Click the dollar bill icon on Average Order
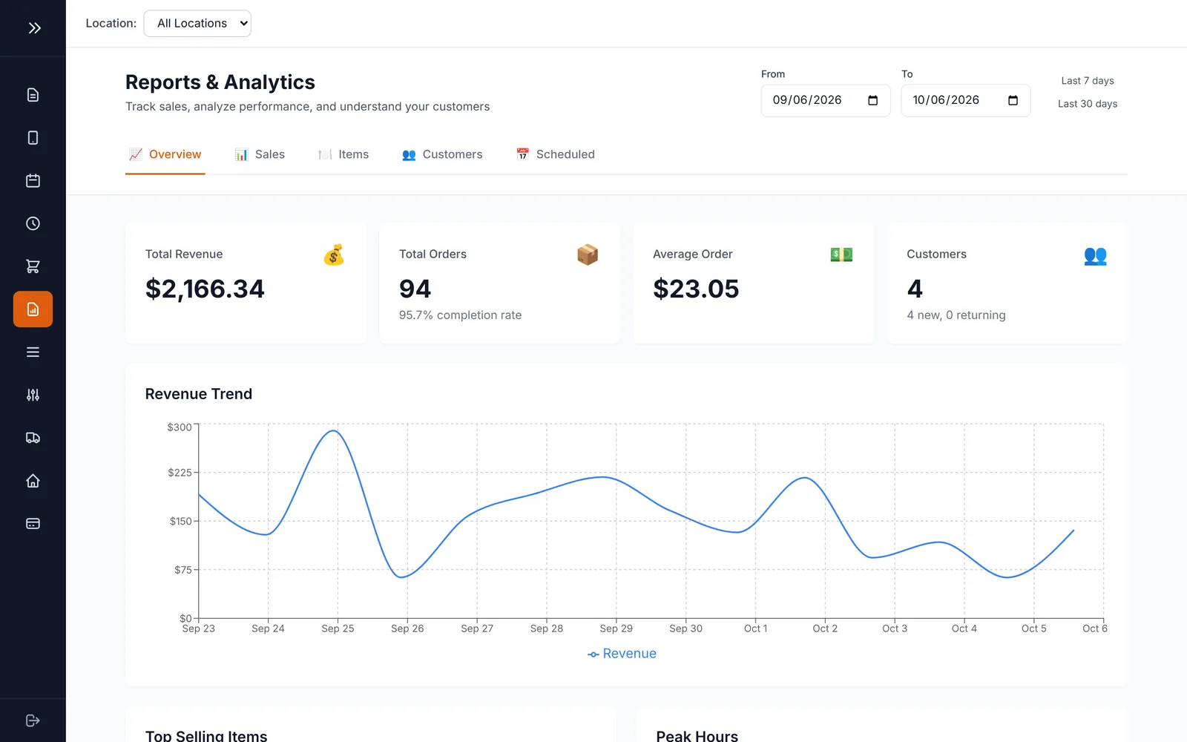 pyautogui.click(x=841, y=255)
